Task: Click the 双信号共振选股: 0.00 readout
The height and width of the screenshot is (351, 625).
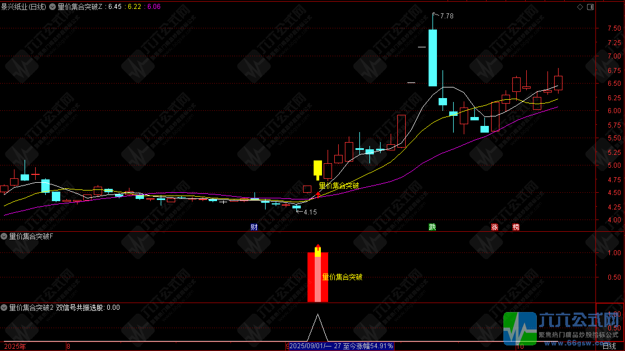Action: point(88,308)
